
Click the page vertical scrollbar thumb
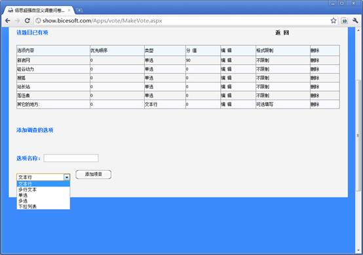(358, 135)
